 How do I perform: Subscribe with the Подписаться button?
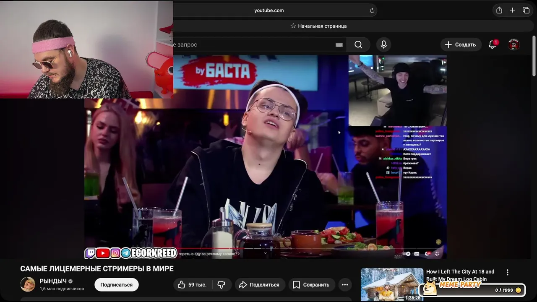(116, 285)
